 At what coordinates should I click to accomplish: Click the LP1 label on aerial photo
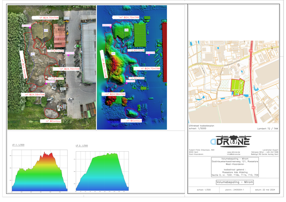(33, 54)
